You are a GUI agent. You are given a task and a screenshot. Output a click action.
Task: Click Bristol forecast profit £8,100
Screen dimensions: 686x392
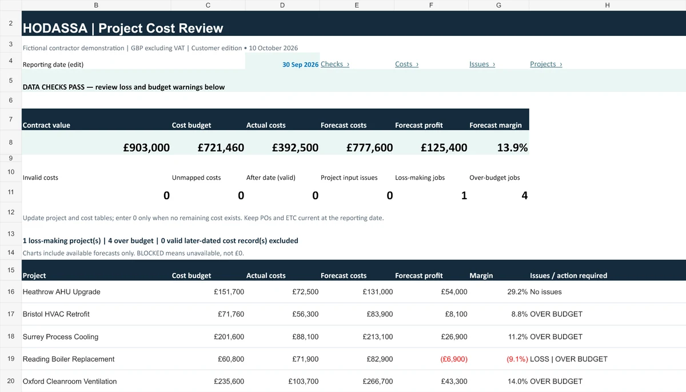pyautogui.click(x=456, y=314)
